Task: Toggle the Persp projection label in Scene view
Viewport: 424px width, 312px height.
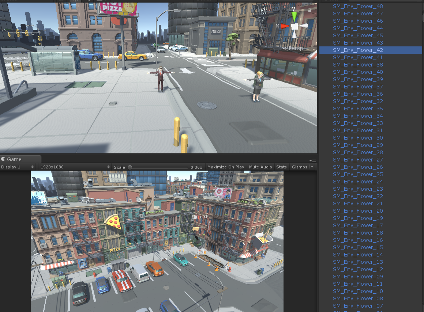Action: coord(296,48)
